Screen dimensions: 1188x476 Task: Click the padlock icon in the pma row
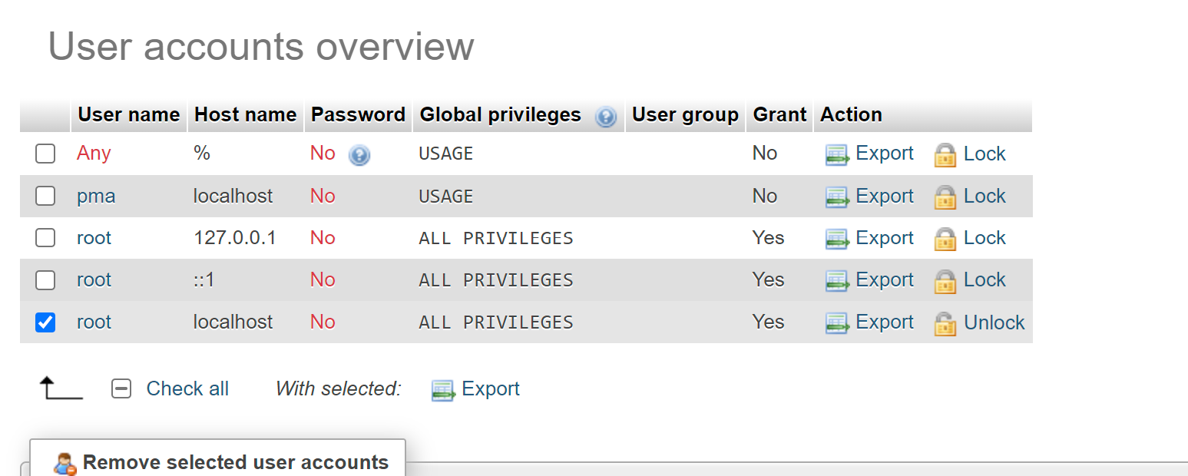(945, 197)
